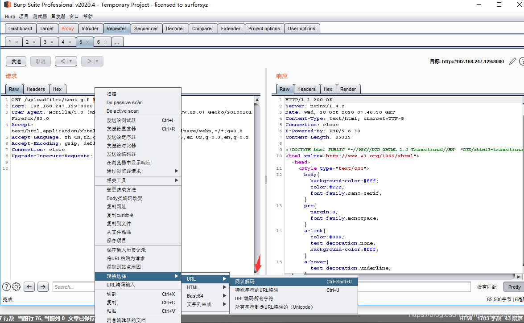Close Repeater tab 6 with its x

105,42
